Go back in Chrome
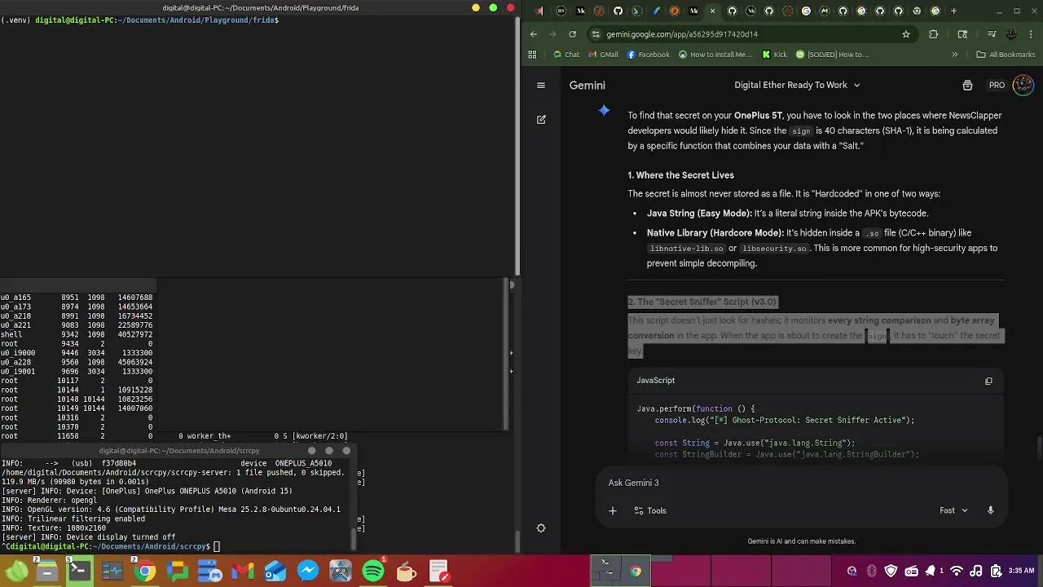Image resolution: width=1043 pixels, height=587 pixels. (534, 34)
